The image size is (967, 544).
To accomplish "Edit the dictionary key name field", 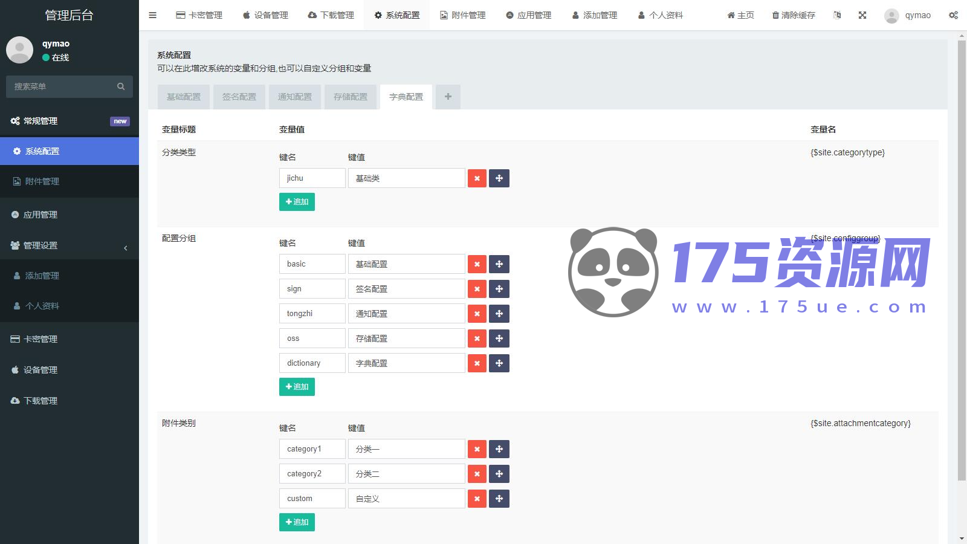I will [x=312, y=363].
